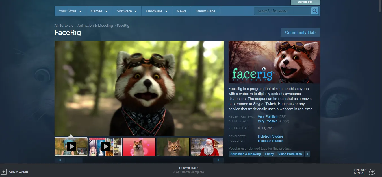The height and width of the screenshot is (177, 382).
Task: Expand the Your Store dropdown
Action: 70,11
